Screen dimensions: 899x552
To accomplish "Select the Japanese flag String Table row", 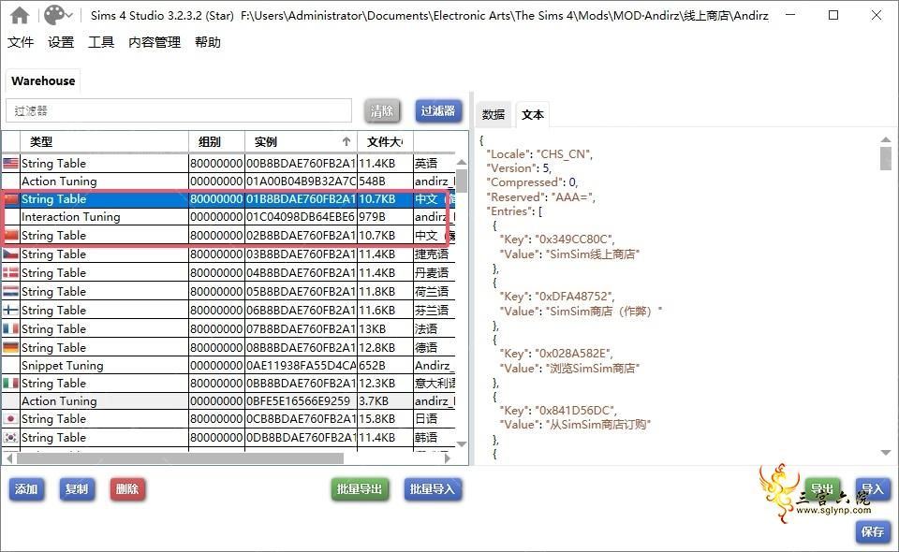I will (229, 418).
